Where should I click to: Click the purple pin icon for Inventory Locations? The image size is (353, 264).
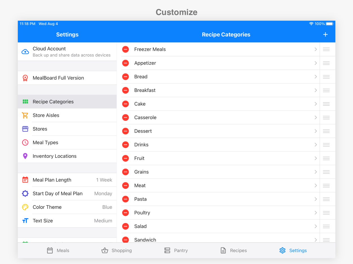pos(25,156)
